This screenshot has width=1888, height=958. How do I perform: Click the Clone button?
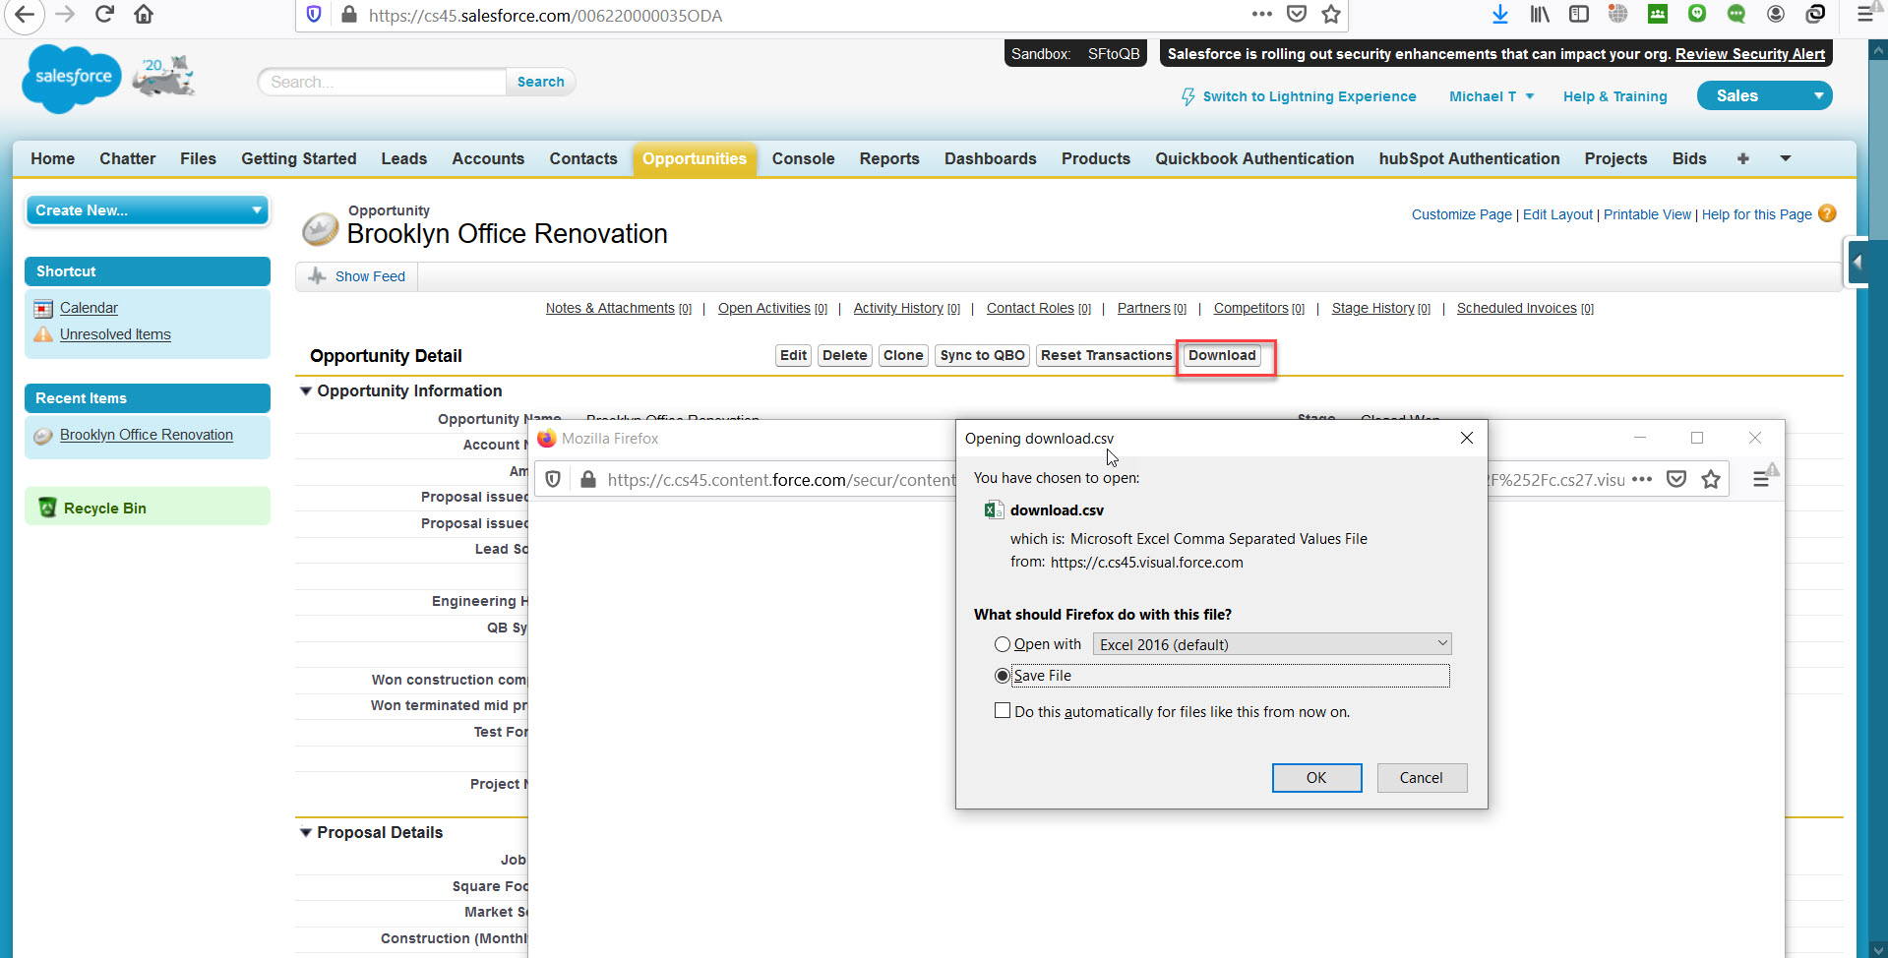point(903,355)
